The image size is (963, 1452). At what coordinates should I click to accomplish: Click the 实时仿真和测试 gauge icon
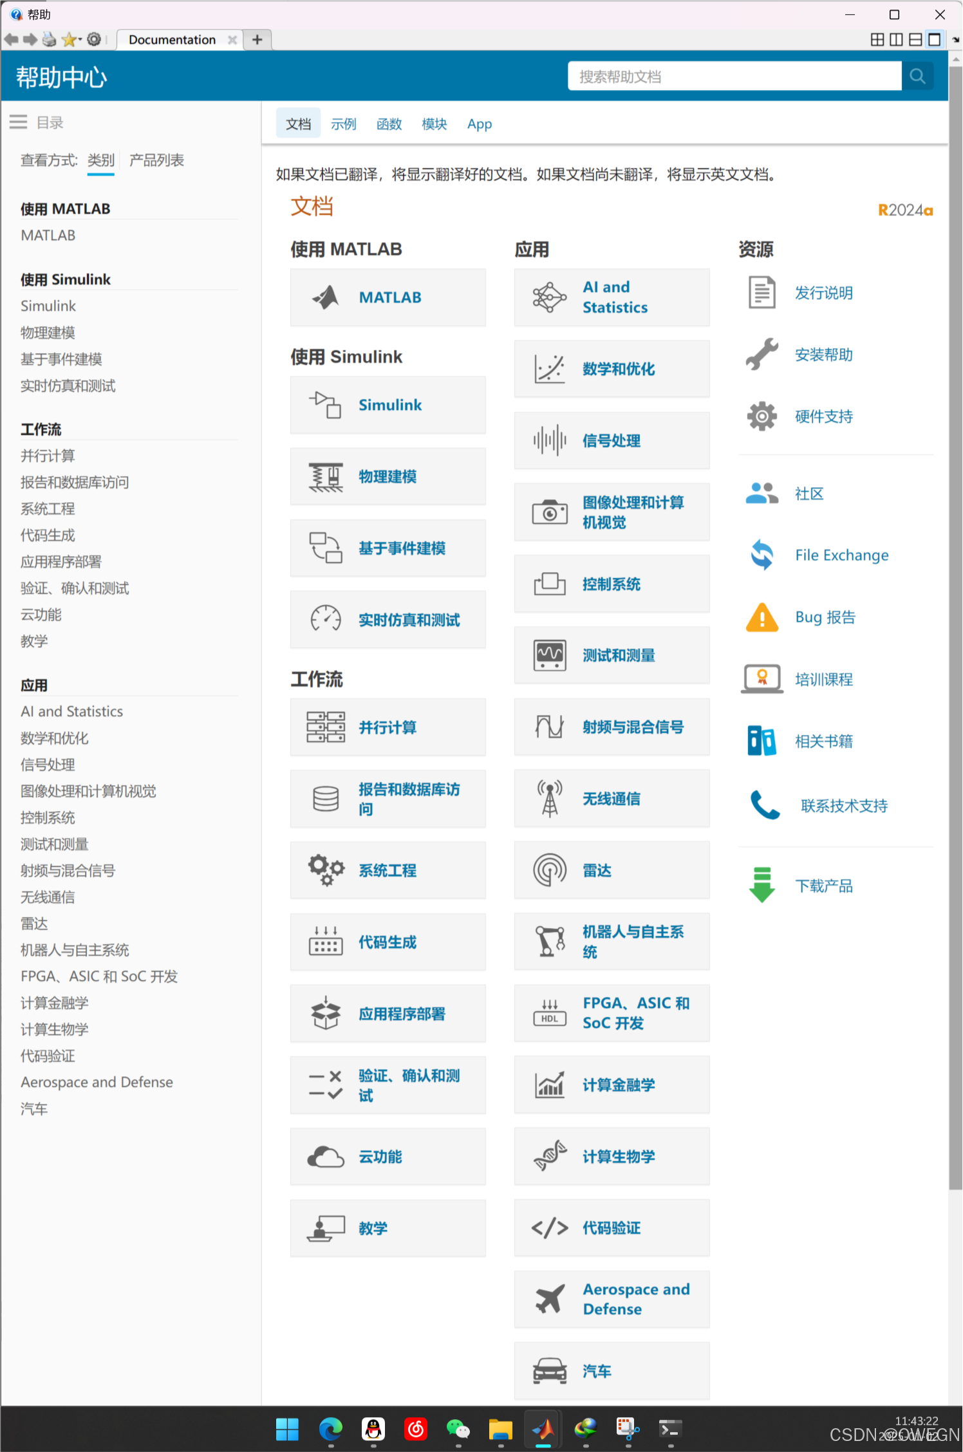tap(326, 620)
